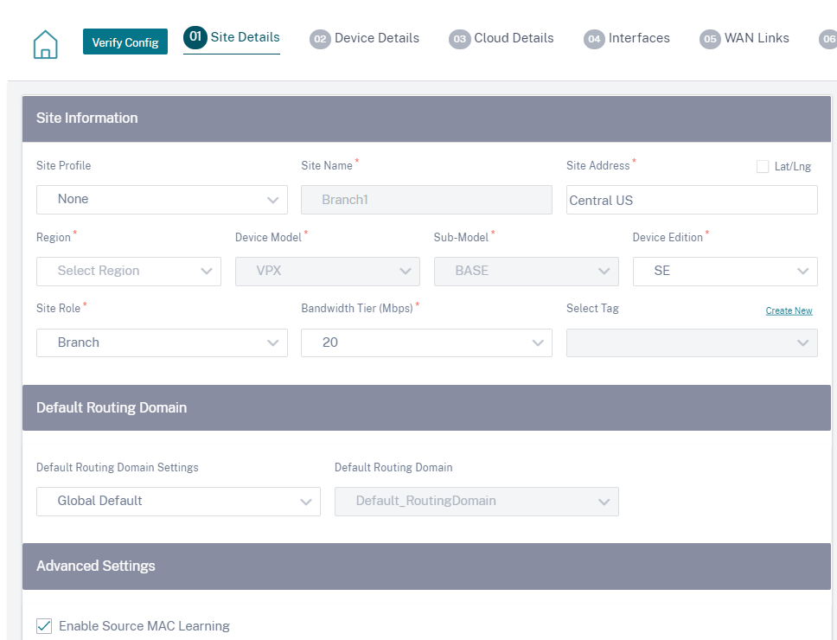Open the Site Role dropdown
Screen dimensions: 837x640
[x=162, y=342]
